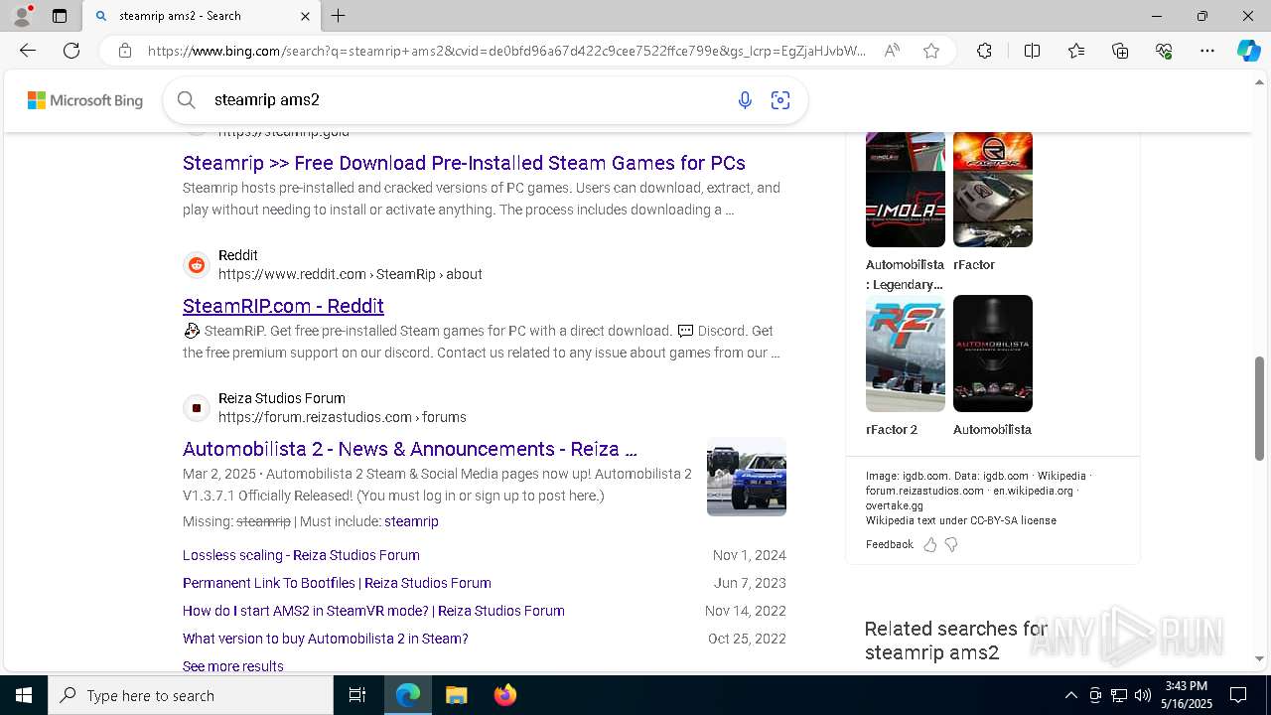This screenshot has width=1271, height=715.
Task: Open Automobilista 2 News & Announcements result
Action: click(x=410, y=449)
